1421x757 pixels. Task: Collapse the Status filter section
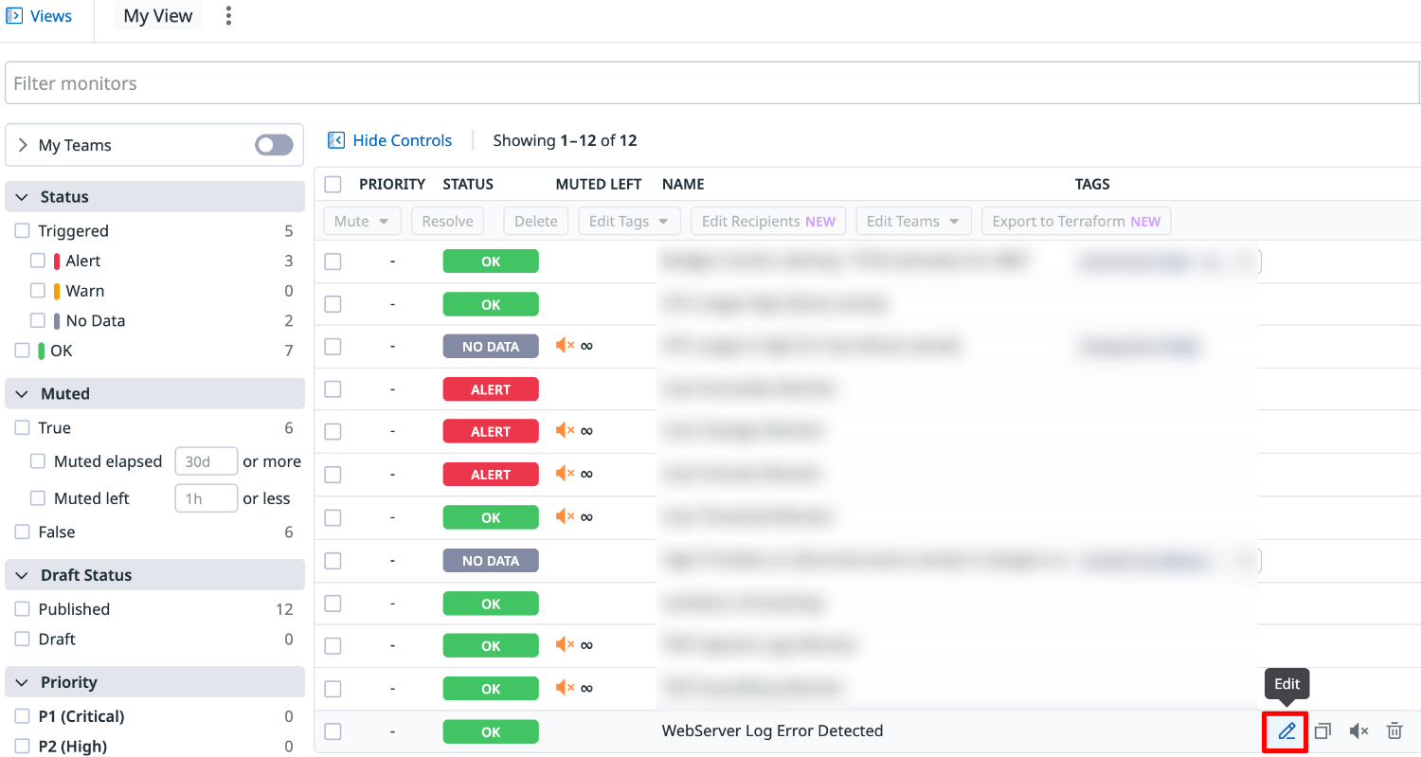point(22,197)
